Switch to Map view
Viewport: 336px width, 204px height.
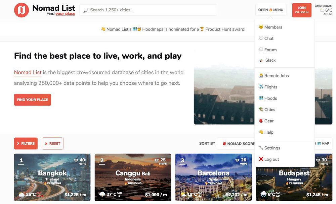coord(323,144)
